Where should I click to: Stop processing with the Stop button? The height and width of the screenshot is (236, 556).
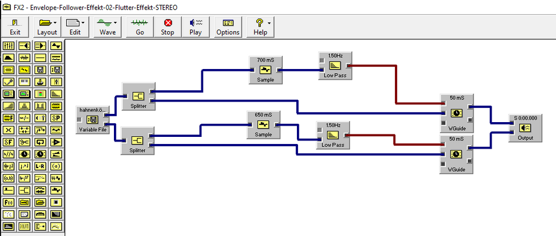pos(168,27)
